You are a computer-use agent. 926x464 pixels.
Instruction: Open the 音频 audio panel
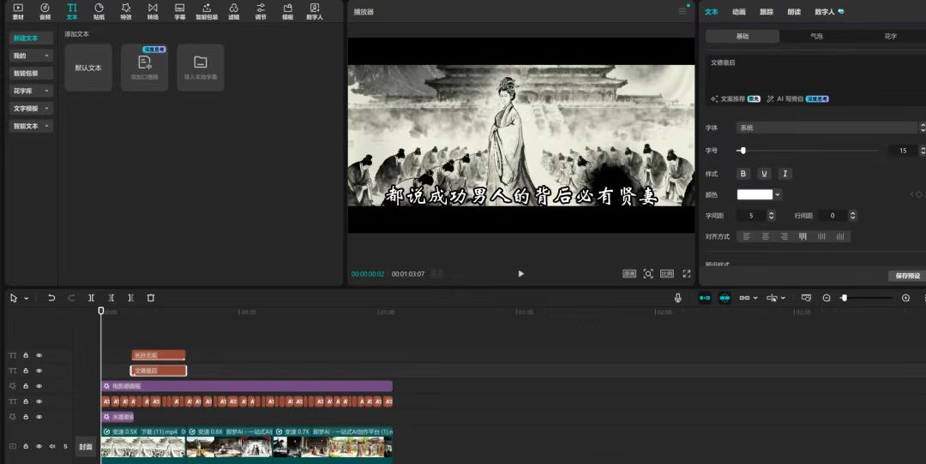(x=45, y=11)
